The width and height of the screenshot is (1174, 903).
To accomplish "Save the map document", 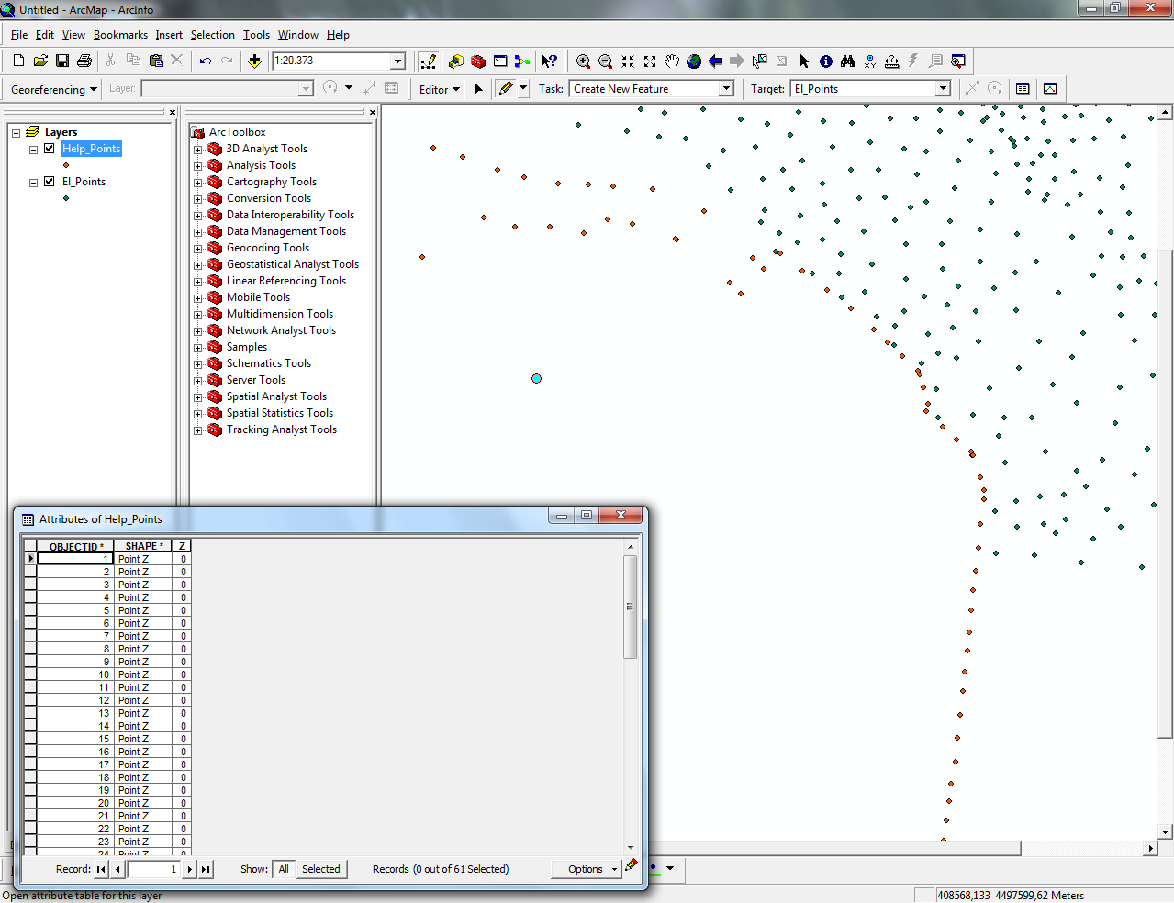I will 62,61.
